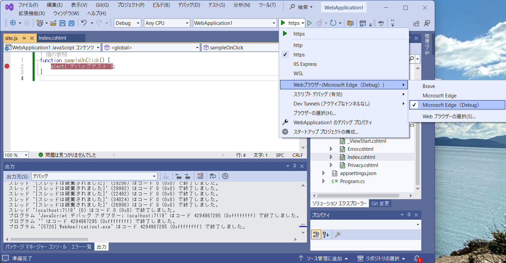Toggle auto-hide pin of output panel
This screenshot has height=263, width=506.
click(295, 166)
